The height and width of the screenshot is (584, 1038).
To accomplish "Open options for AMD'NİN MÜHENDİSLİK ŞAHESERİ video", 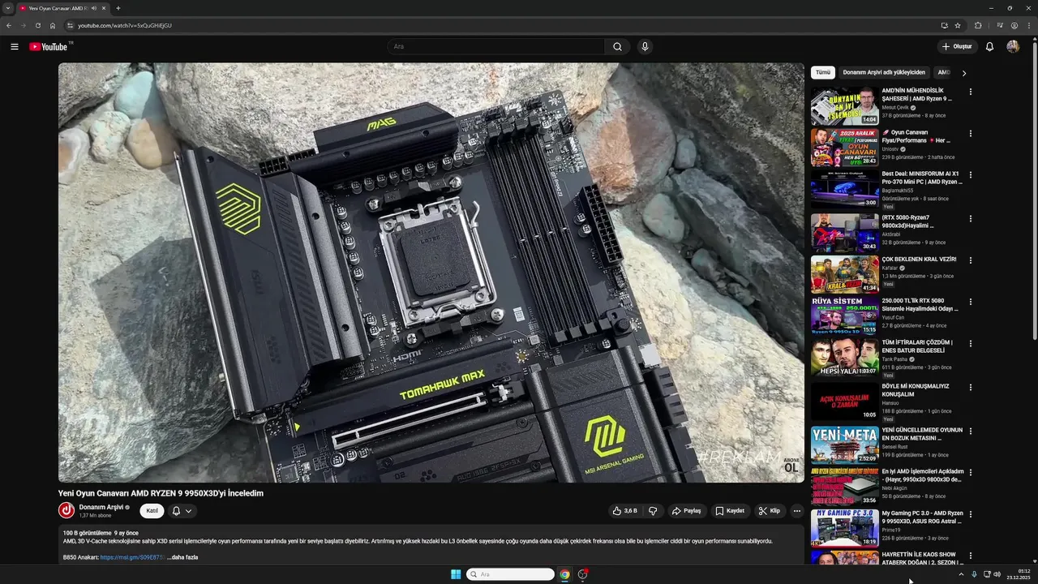I will (971, 92).
